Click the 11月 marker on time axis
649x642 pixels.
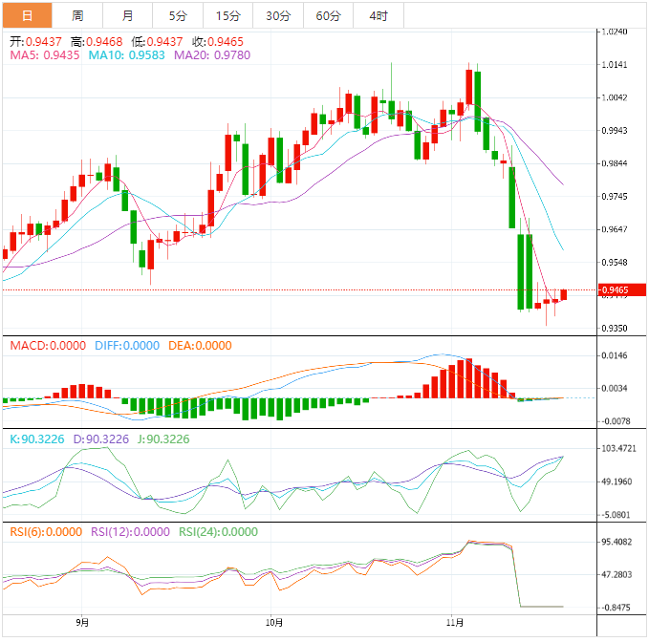click(454, 622)
